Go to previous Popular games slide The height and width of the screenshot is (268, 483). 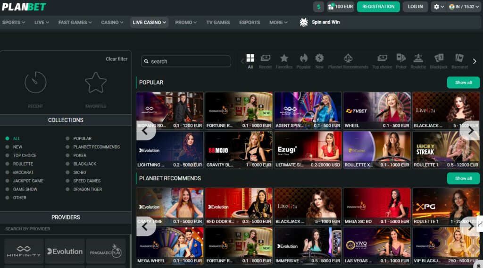[145, 131]
